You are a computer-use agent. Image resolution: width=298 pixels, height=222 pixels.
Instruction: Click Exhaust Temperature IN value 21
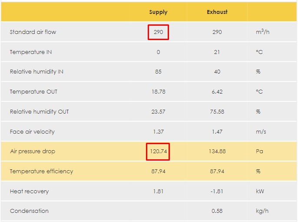(217, 52)
